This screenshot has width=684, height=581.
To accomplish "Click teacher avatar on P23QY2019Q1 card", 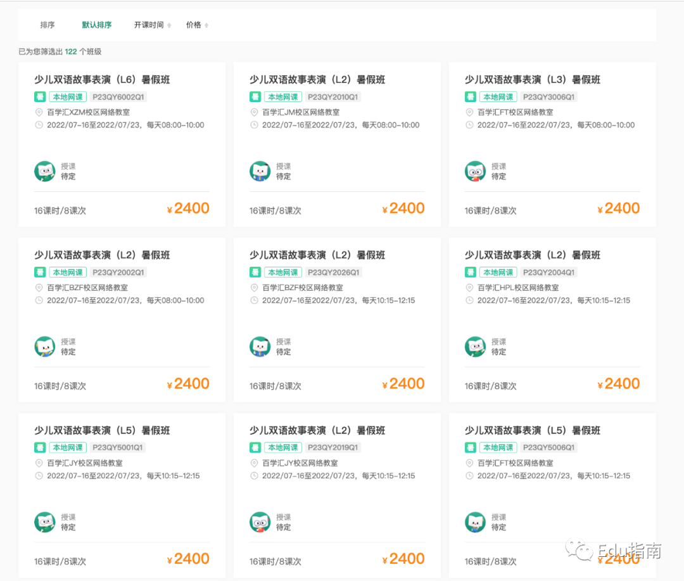I will tap(260, 522).
